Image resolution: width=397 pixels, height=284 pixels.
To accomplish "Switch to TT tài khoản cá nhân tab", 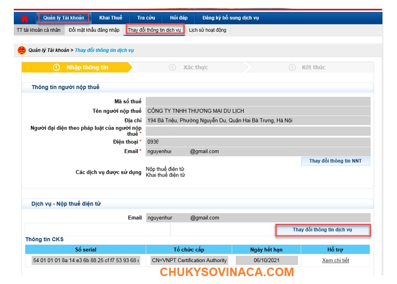I will [39, 30].
